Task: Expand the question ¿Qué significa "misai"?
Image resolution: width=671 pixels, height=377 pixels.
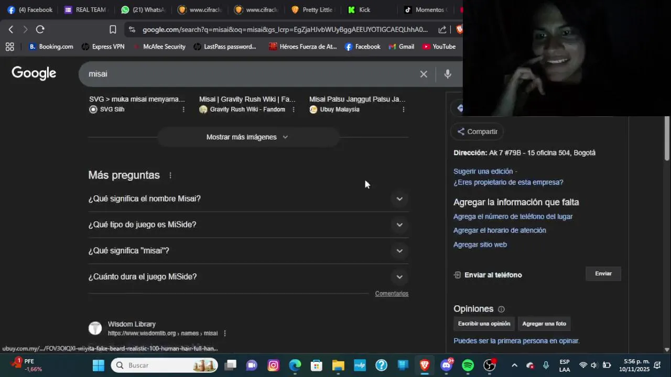Action: pos(248,251)
